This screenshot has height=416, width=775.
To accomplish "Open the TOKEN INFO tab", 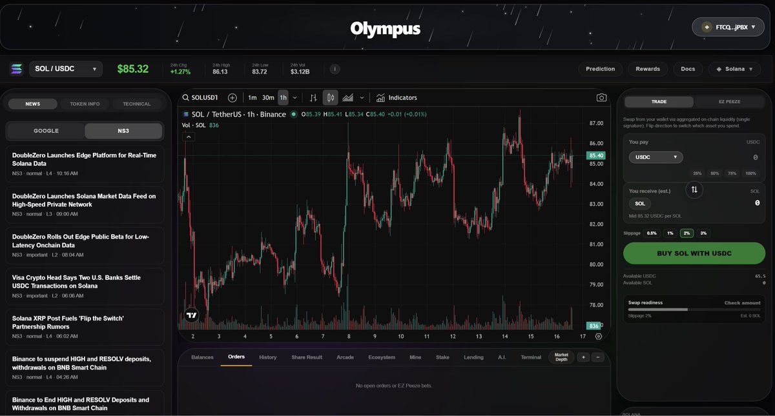I will point(85,104).
